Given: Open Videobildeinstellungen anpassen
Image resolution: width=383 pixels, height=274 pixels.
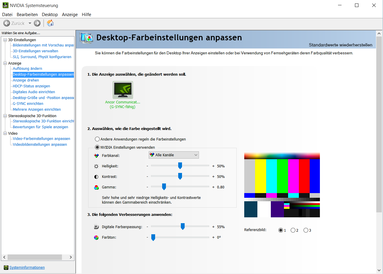Looking at the screenshot, I should [40, 145].
